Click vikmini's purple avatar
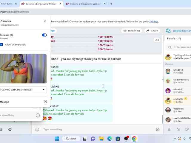This screenshot has height=143, width=191. click(x=168, y=91)
